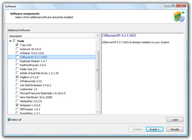Click the Annulla button

(175, 129)
